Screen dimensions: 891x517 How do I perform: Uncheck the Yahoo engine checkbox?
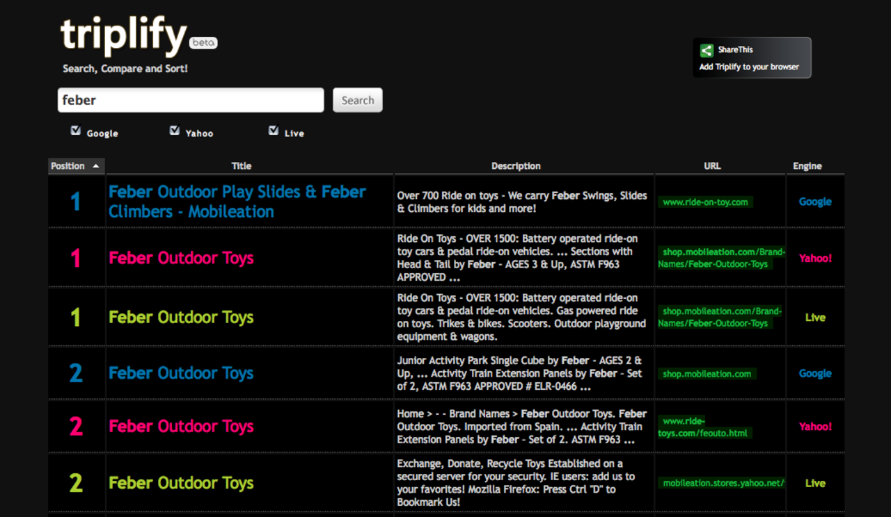pyautogui.click(x=175, y=131)
